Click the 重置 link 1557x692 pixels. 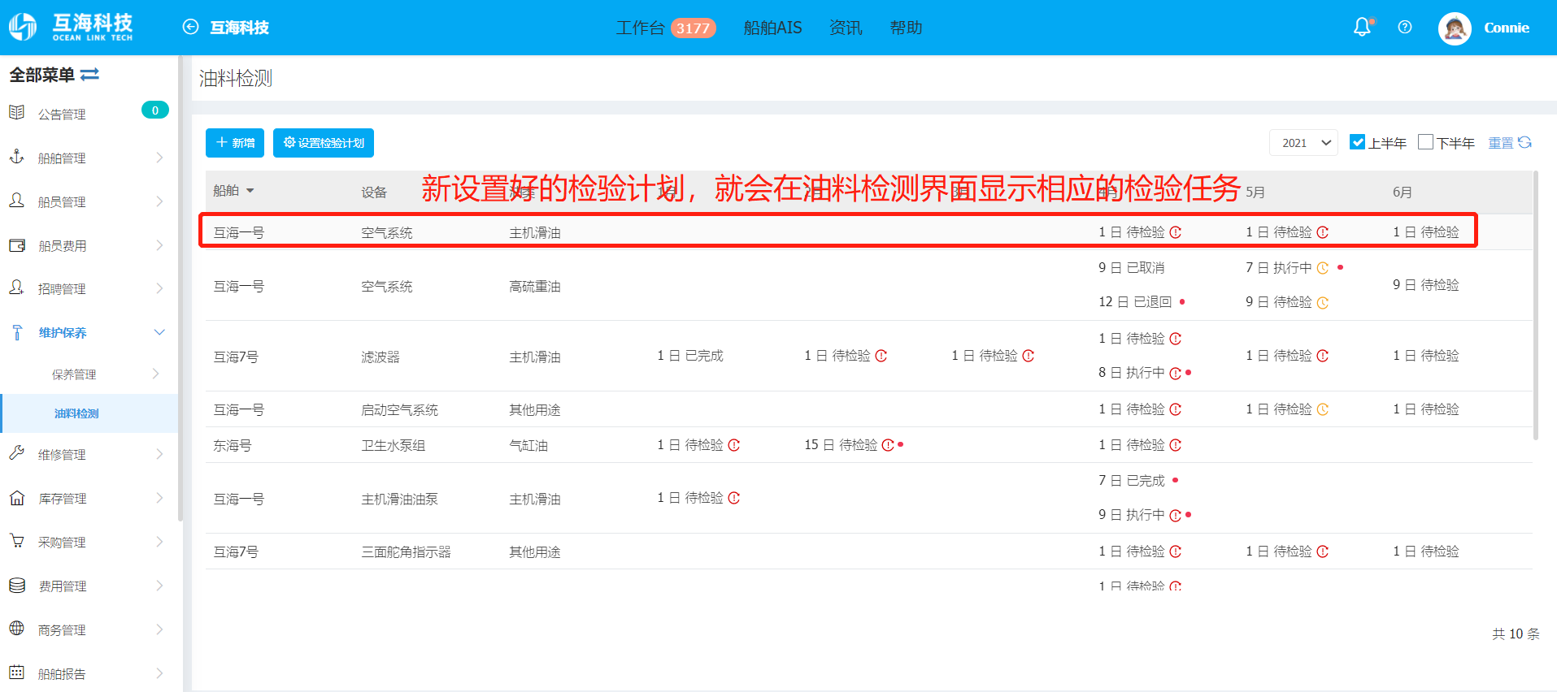pyautogui.click(x=1501, y=143)
